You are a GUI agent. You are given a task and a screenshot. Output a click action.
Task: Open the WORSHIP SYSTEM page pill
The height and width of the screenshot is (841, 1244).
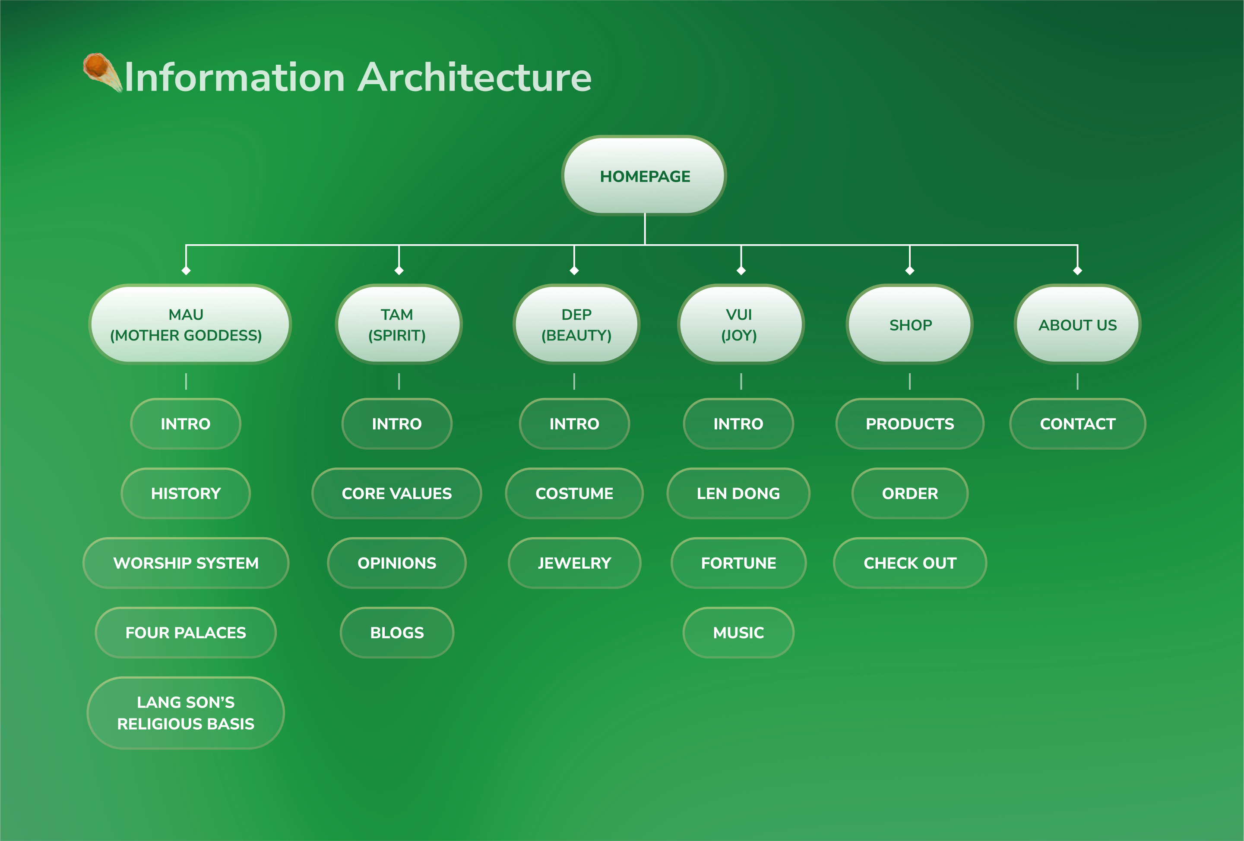point(186,563)
